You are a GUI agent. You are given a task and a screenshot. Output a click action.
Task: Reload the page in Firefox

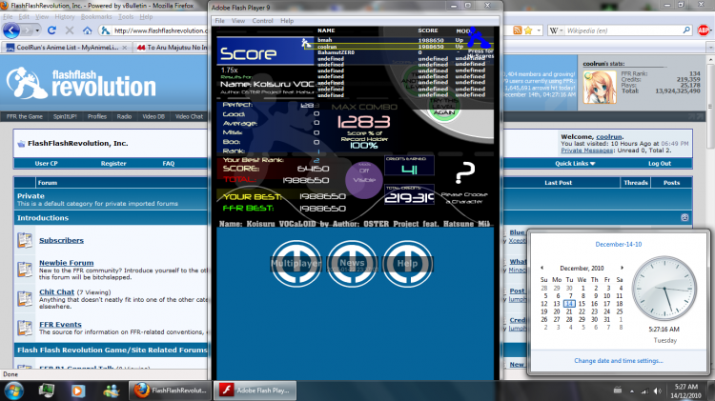pyautogui.click(x=51, y=30)
